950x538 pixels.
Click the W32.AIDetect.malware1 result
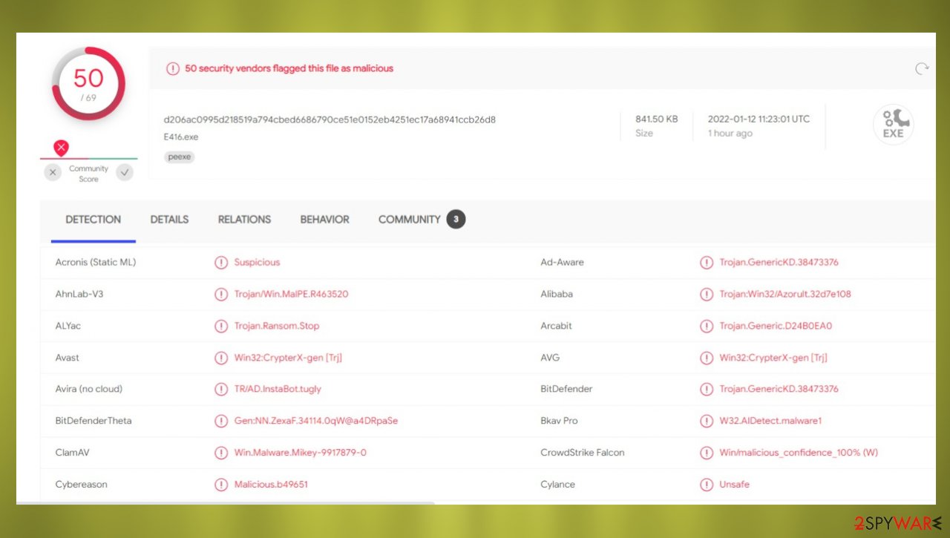tap(770, 421)
